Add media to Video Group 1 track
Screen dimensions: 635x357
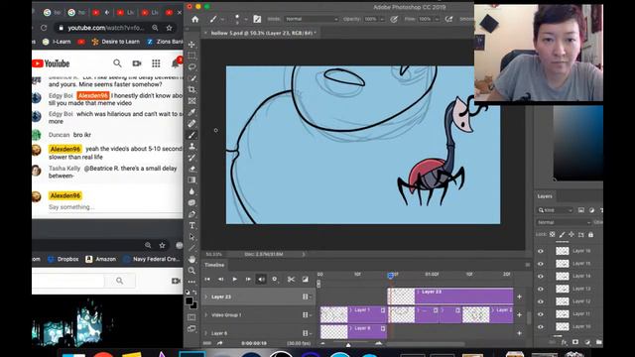(x=519, y=315)
